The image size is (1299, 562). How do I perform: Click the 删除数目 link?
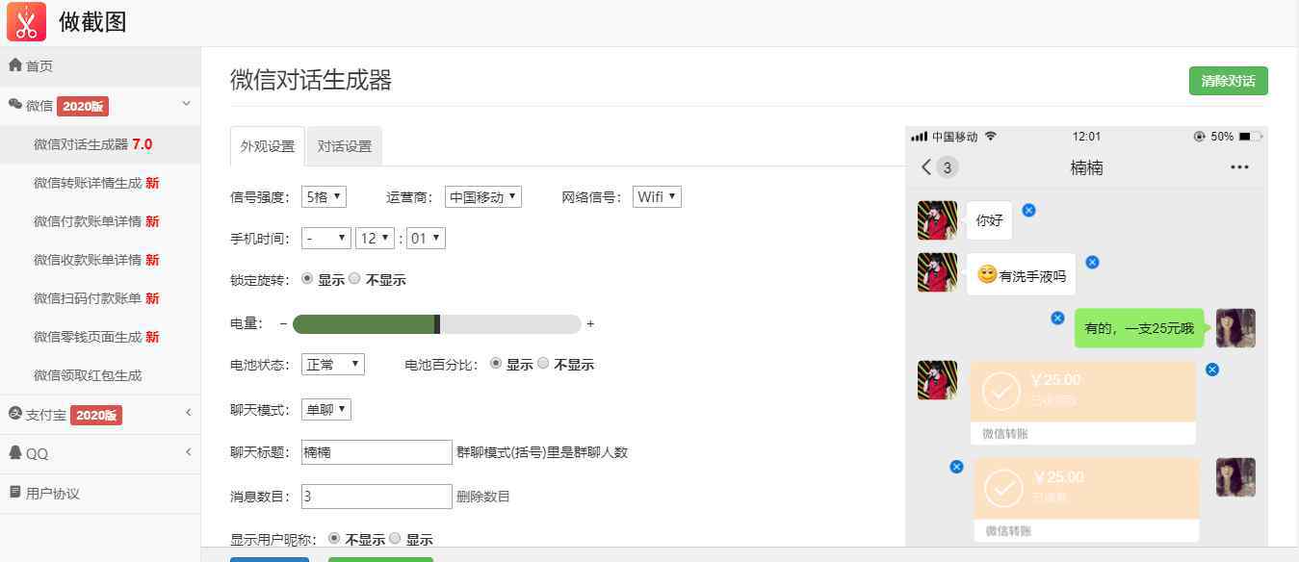point(483,497)
